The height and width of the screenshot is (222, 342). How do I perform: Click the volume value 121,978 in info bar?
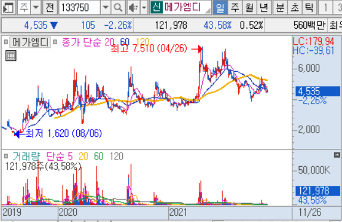171,26
